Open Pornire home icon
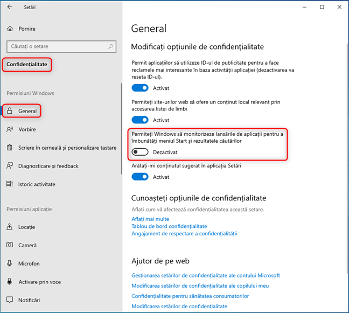 coord(10,29)
